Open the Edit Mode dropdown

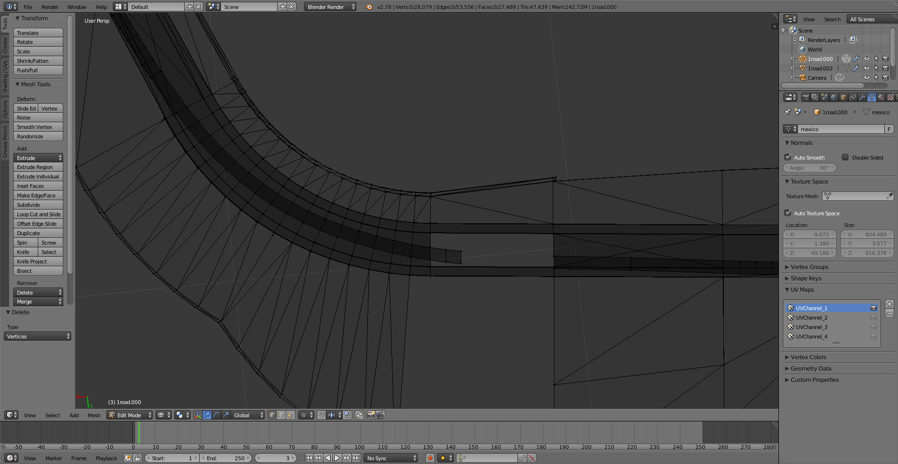(130, 415)
